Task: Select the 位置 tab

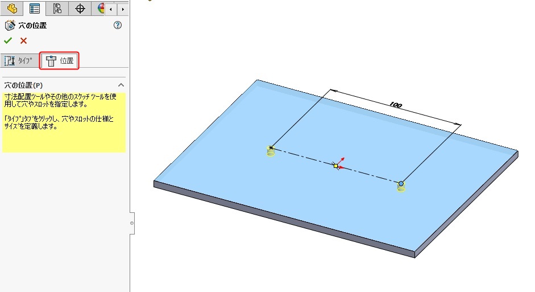Action: [x=60, y=60]
